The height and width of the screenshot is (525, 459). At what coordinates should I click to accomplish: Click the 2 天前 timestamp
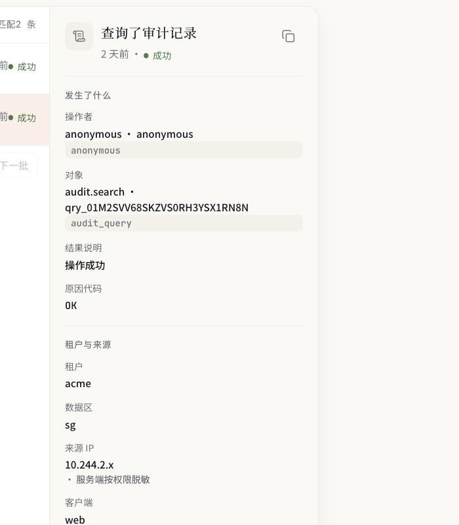pos(115,54)
